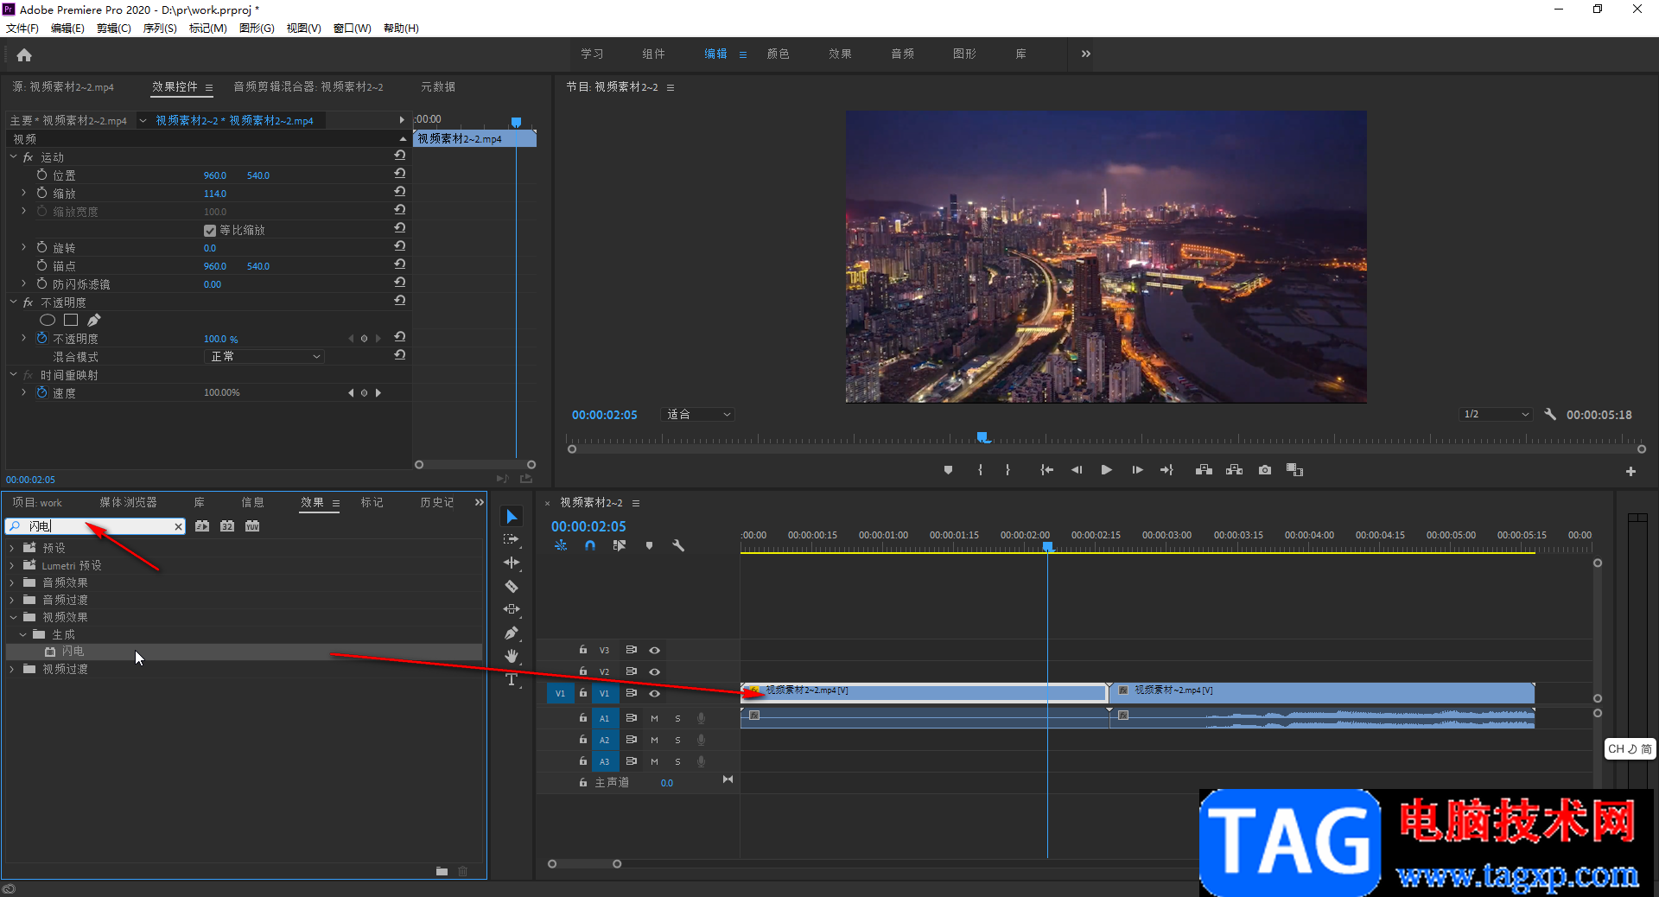Select the Slip tool

pos(512,609)
